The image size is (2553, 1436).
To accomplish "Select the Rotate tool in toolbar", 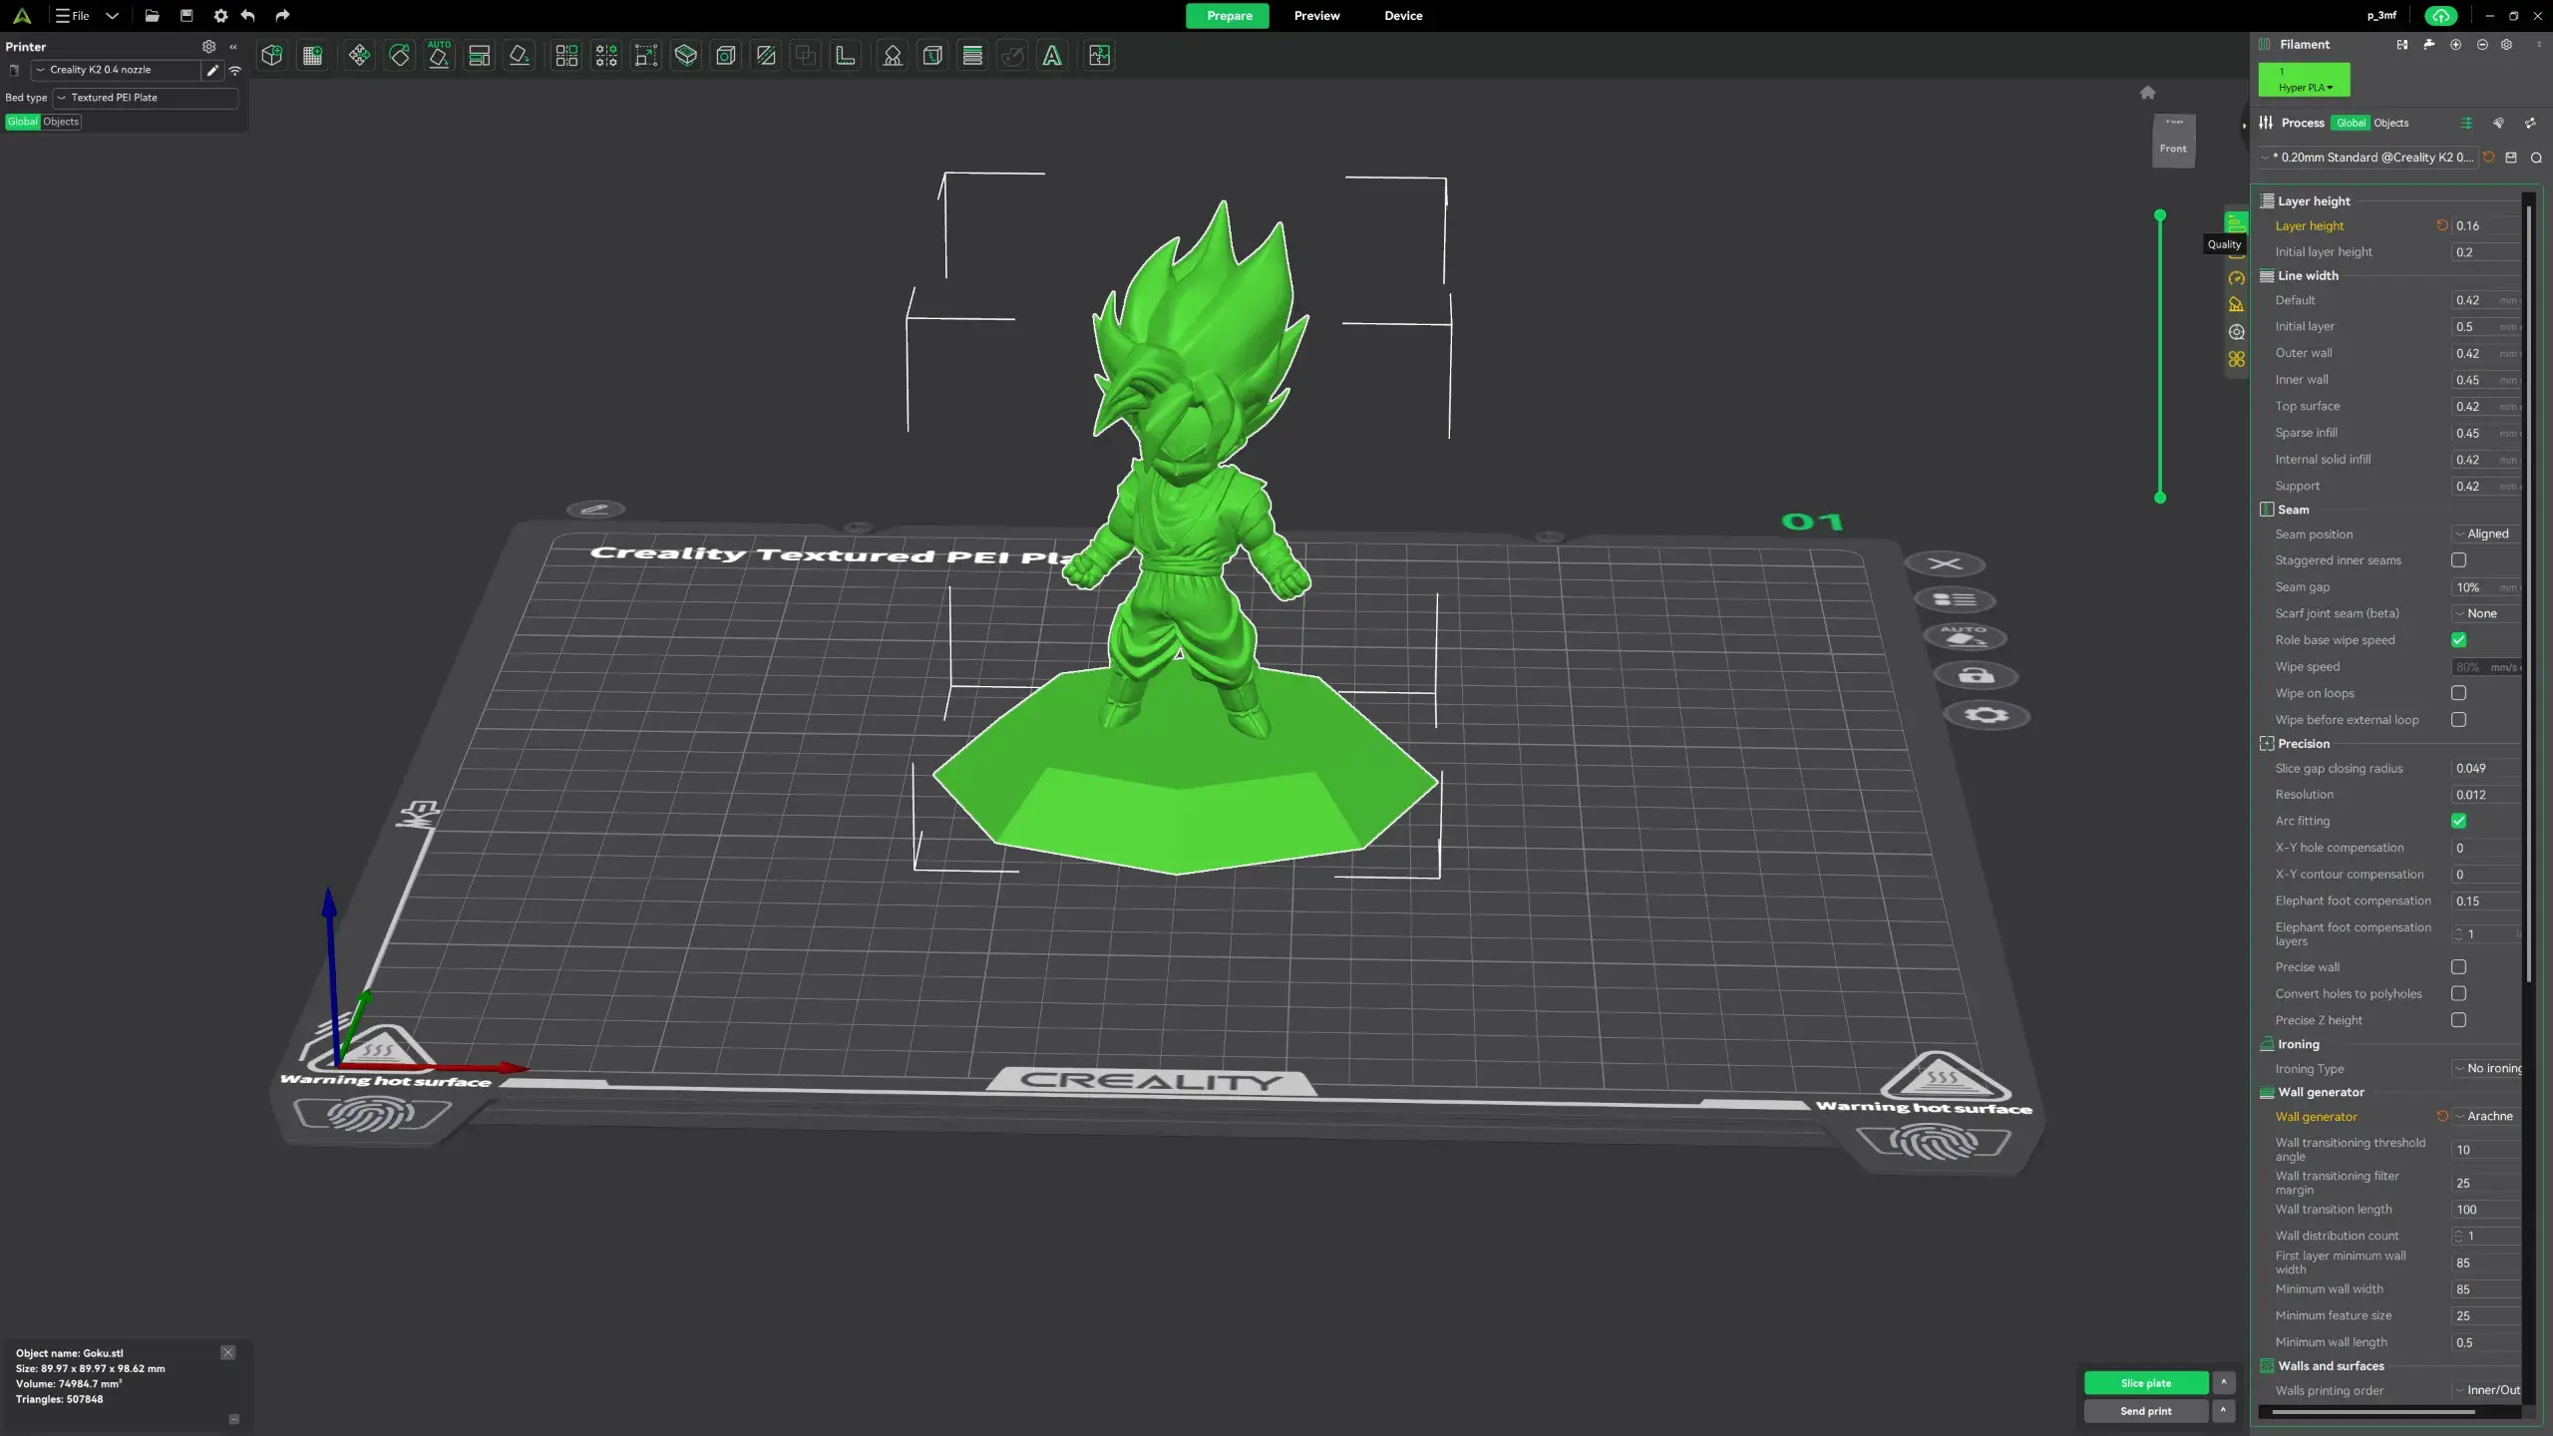I will pyautogui.click(x=399, y=56).
